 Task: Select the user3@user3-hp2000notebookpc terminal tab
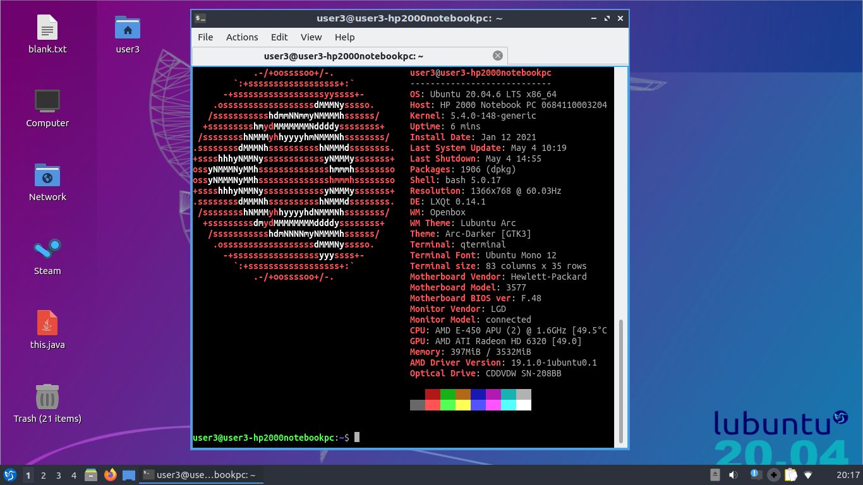(x=349, y=56)
